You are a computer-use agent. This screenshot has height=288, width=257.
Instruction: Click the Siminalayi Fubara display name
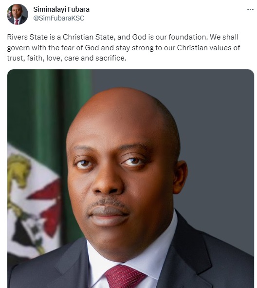coord(61,9)
